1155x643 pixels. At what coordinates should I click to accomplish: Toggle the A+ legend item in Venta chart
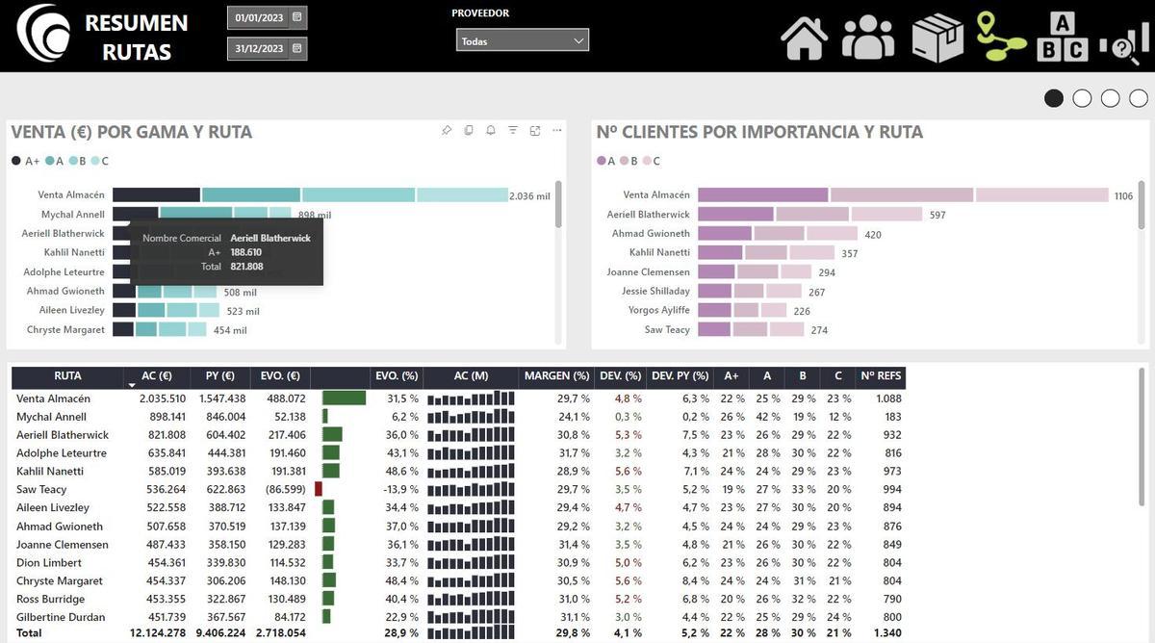(26, 161)
